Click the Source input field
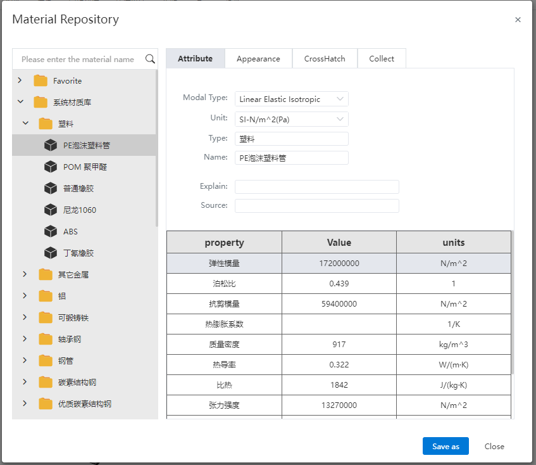 pos(317,206)
